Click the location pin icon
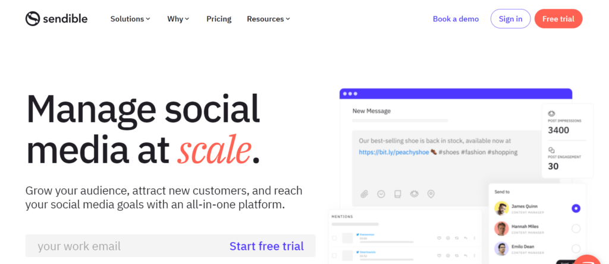This screenshot has height=264, width=609. tap(431, 194)
